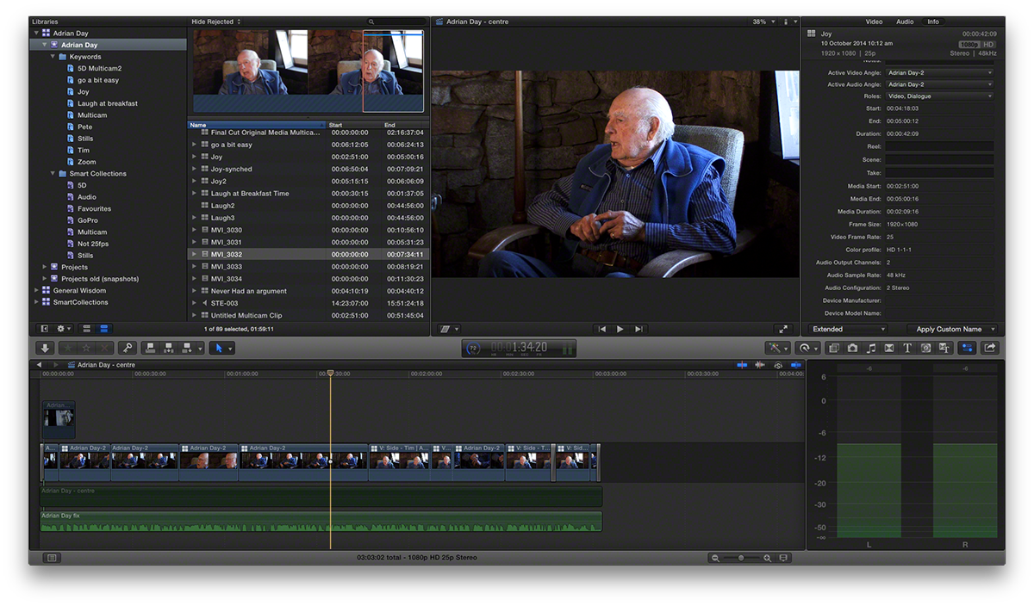Show the Timeline Index icon at bottom-left
1034x606 pixels.
[x=52, y=558]
